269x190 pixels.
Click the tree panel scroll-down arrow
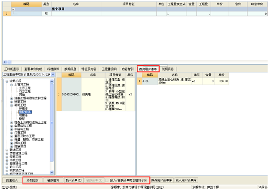(x=52, y=172)
